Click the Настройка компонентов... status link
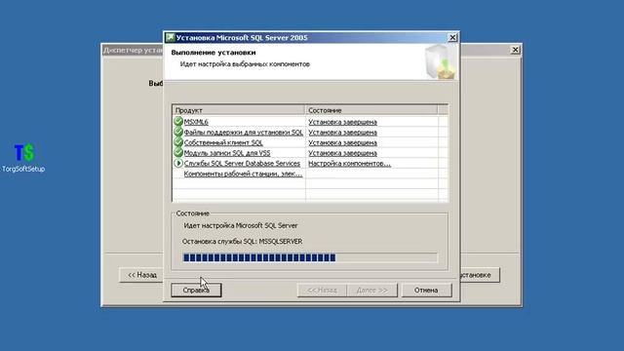 coord(349,163)
